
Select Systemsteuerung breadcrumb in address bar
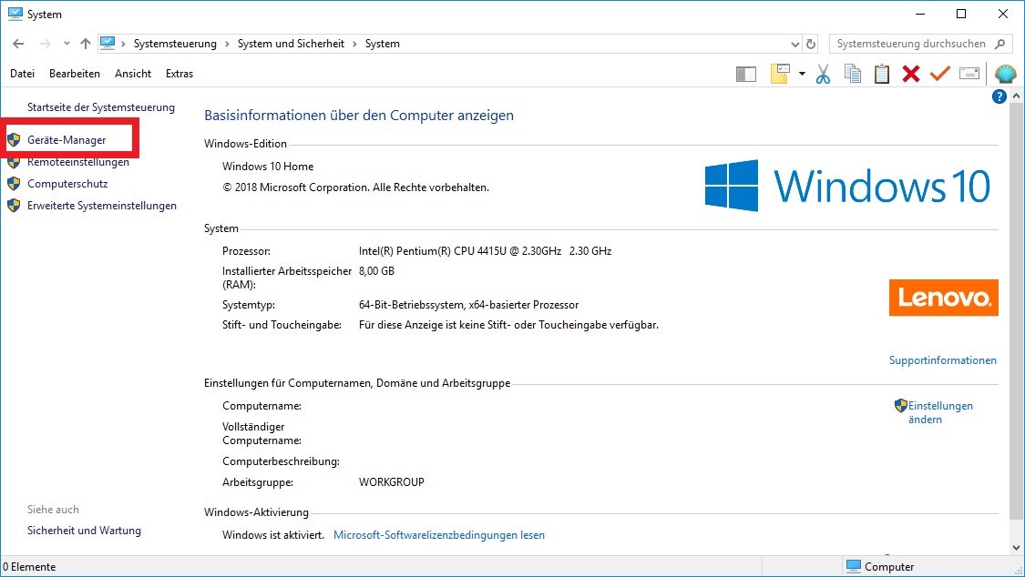click(x=175, y=44)
